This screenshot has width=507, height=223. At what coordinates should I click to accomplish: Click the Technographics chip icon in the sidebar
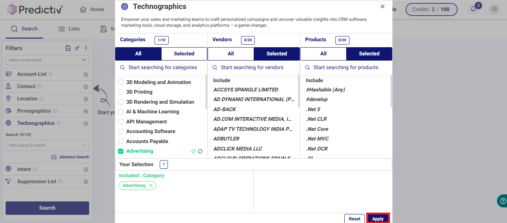[9, 123]
